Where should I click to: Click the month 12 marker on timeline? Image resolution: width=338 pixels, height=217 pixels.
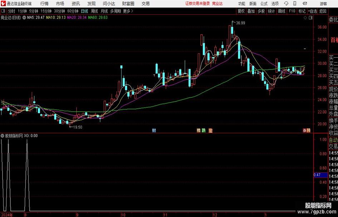pos(215,215)
